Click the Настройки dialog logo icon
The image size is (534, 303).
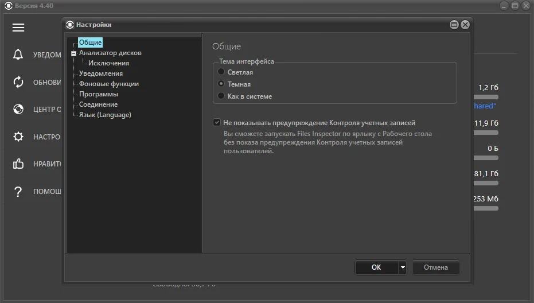(x=70, y=25)
